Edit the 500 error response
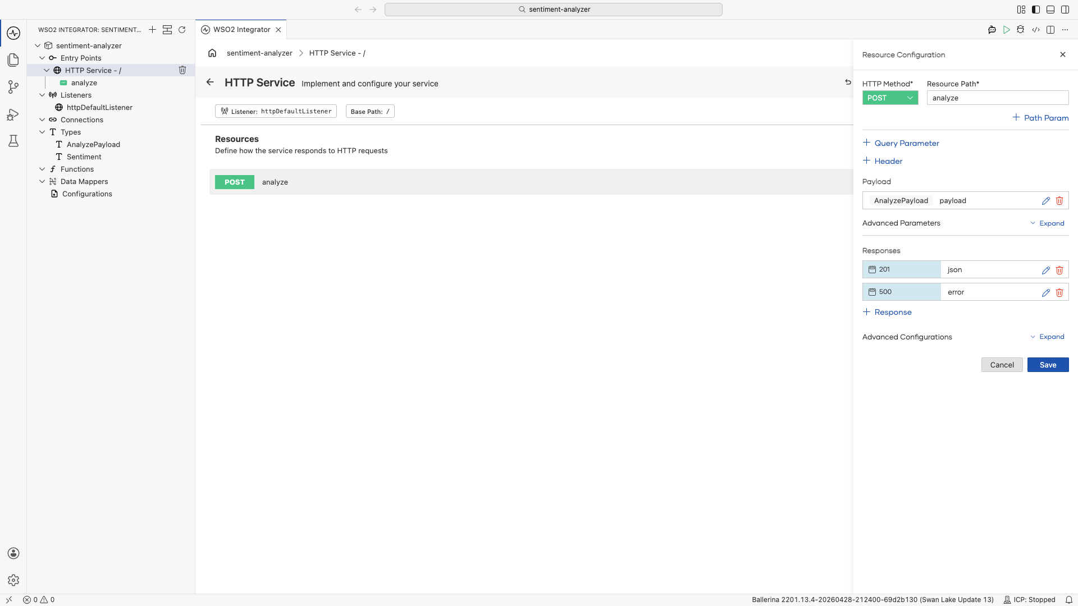The width and height of the screenshot is (1078, 606). tap(1046, 292)
